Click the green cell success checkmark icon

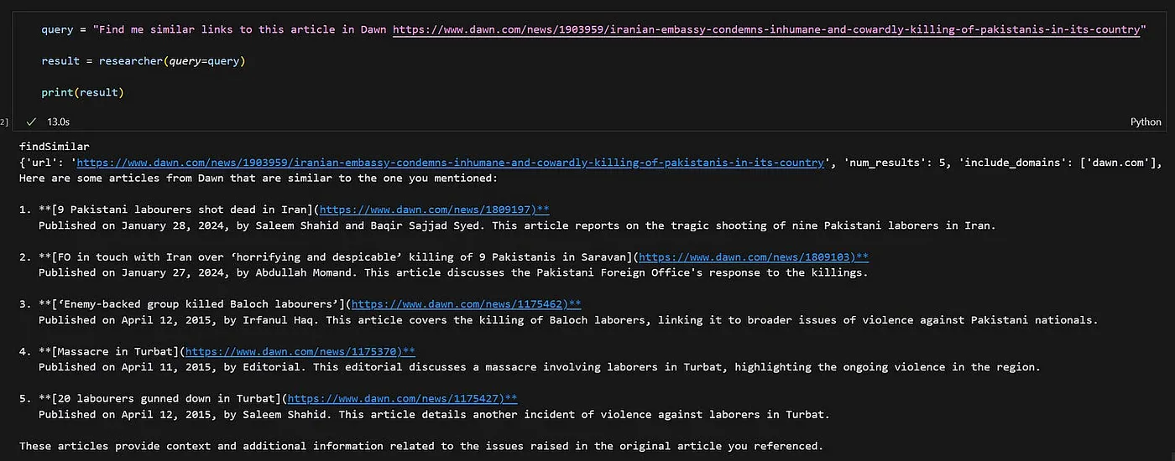31,122
